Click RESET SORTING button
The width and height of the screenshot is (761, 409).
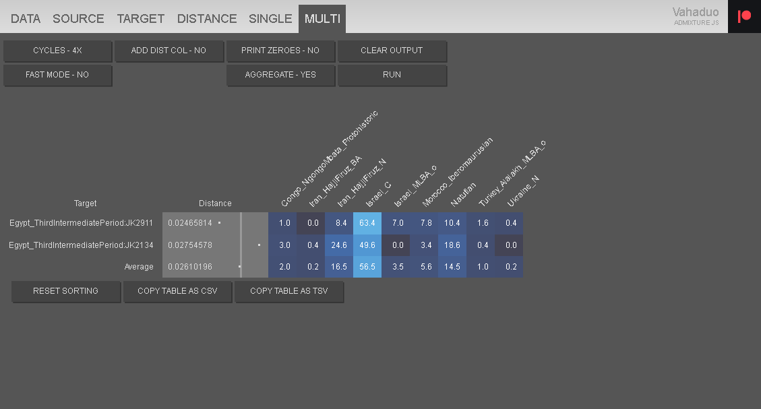pos(65,291)
